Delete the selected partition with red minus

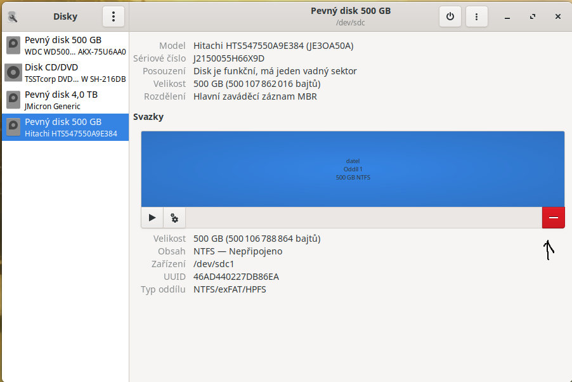(553, 218)
